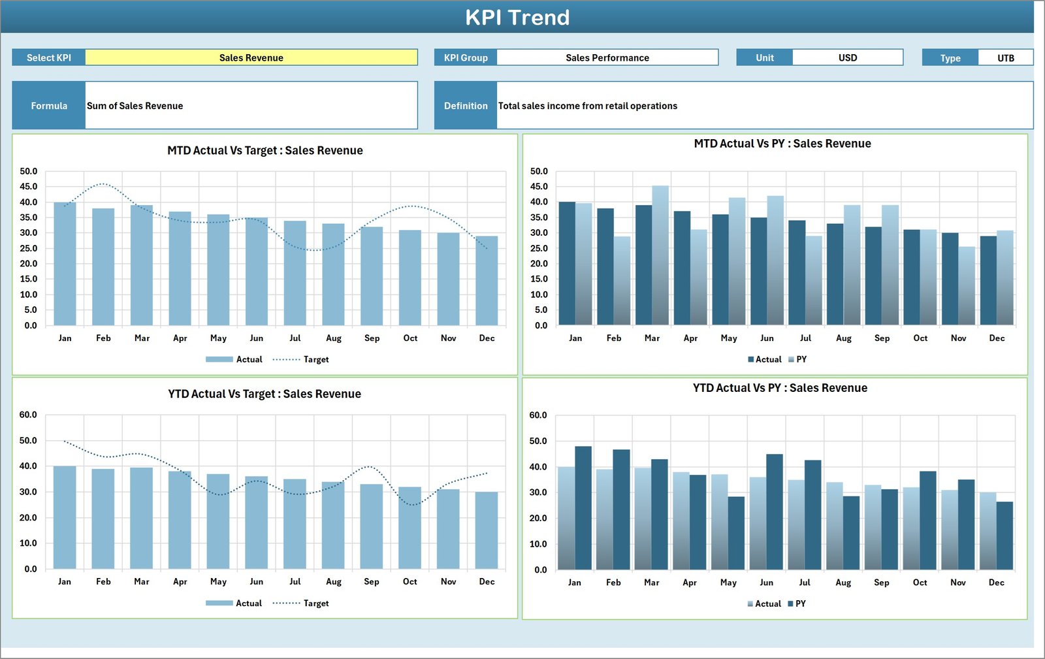The height and width of the screenshot is (659, 1045).
Task: Click the blue Formula header cell
Action: point(48,105)
